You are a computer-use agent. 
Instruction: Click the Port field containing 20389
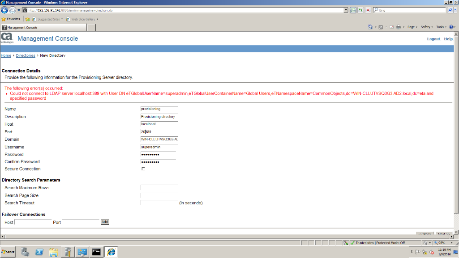(x=159, y=132)
